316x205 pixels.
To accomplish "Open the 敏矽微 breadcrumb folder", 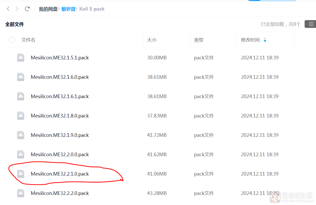I will point(68,9).
